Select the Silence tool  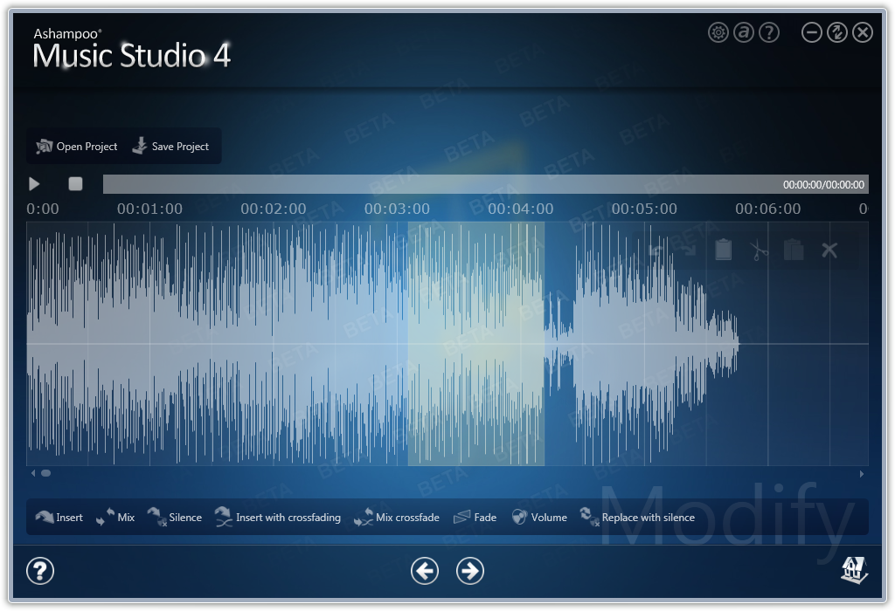tap(175, 517)
